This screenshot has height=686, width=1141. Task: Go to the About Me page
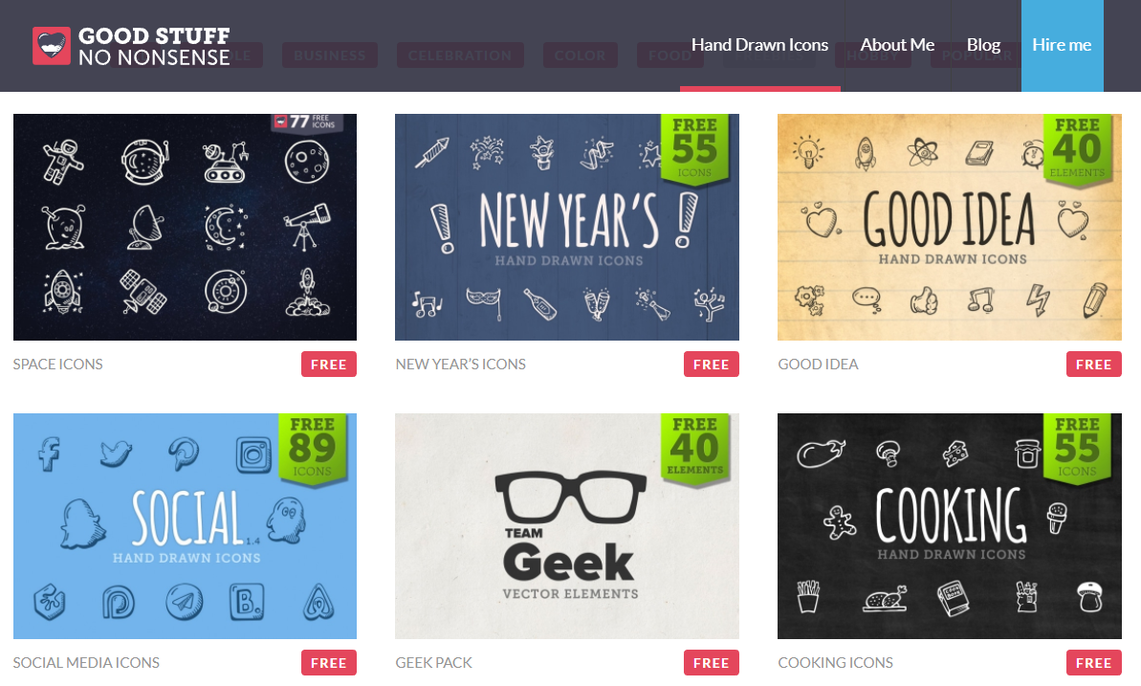pyautogui.click(x=897, y=45)
